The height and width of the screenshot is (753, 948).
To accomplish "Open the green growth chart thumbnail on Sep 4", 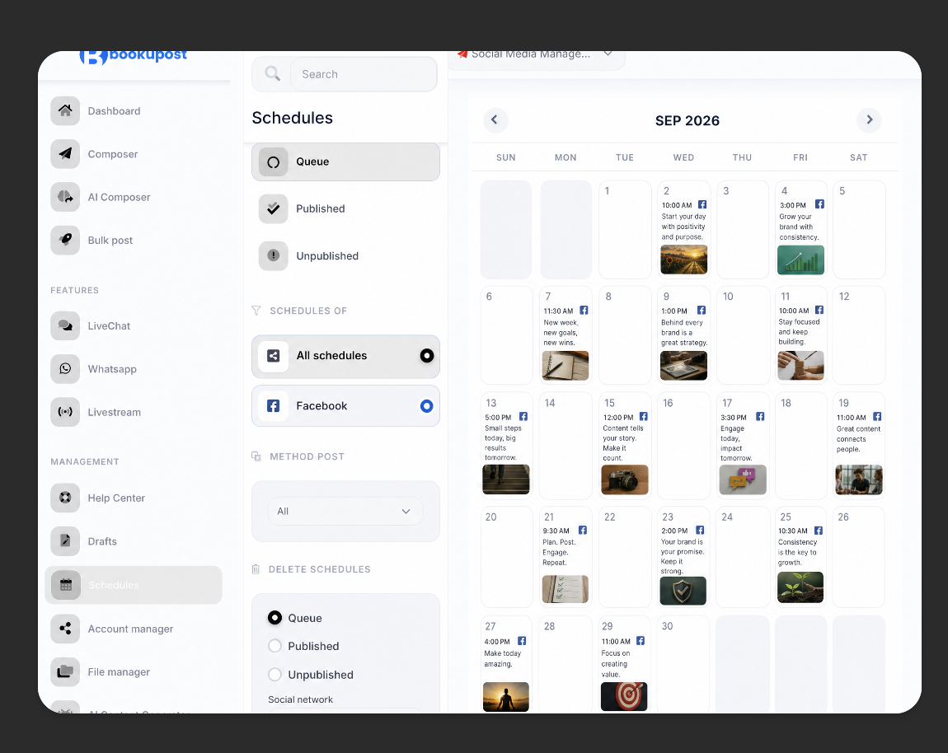I will coord(800,260).
